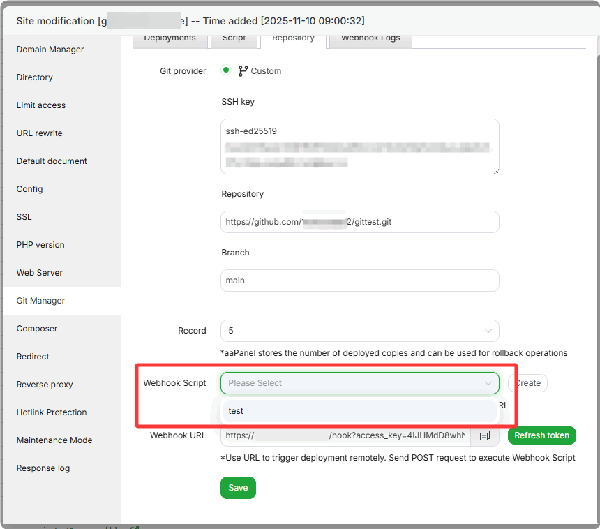This screenshot has height=529, width=600.
Task: Choose the test option in the dropdown list
Action: (x=360, y=411)
